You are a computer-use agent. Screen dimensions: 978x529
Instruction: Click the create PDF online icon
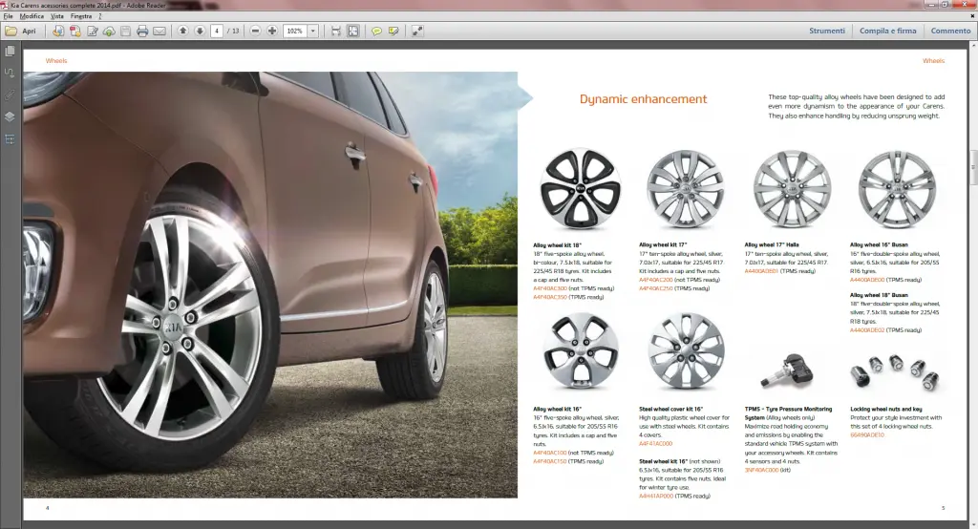coord(57,31)
